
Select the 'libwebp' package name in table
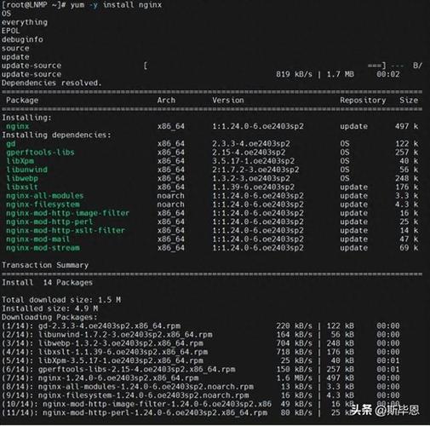(x=22, y=178)
